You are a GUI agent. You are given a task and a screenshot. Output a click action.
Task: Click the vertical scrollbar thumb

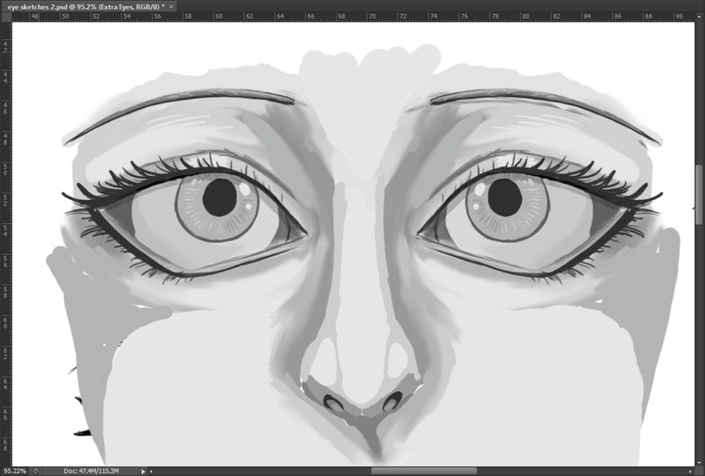click(x=699, y=194)
